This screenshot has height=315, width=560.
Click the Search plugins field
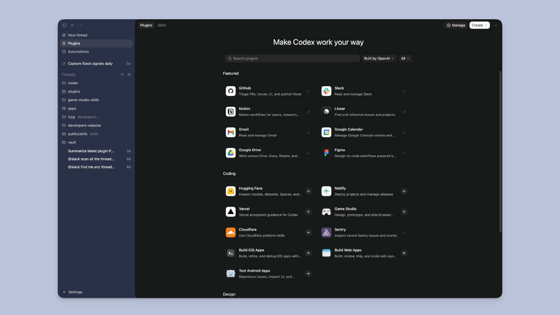coord(292,58)
